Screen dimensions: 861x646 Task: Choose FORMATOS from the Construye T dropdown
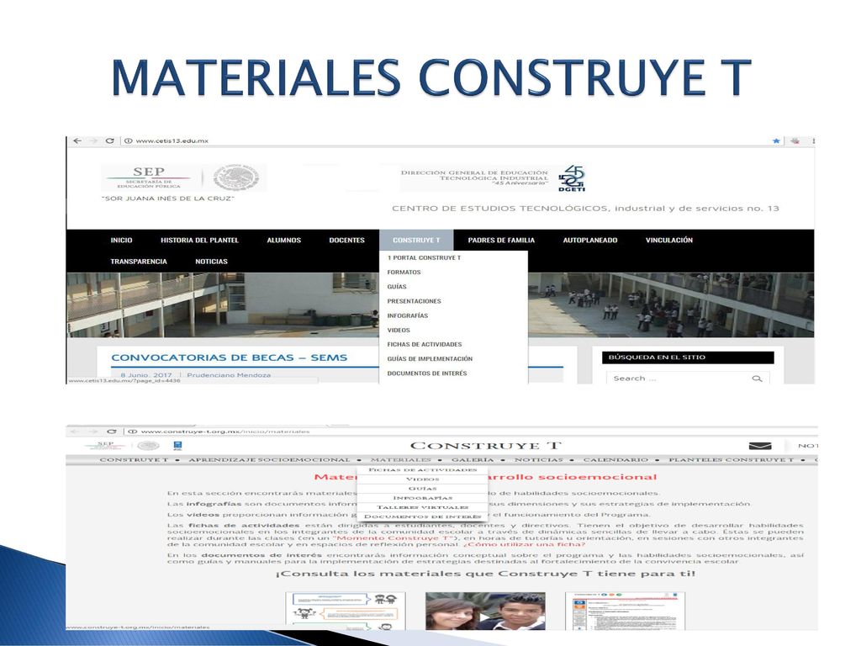click(404, 272)
